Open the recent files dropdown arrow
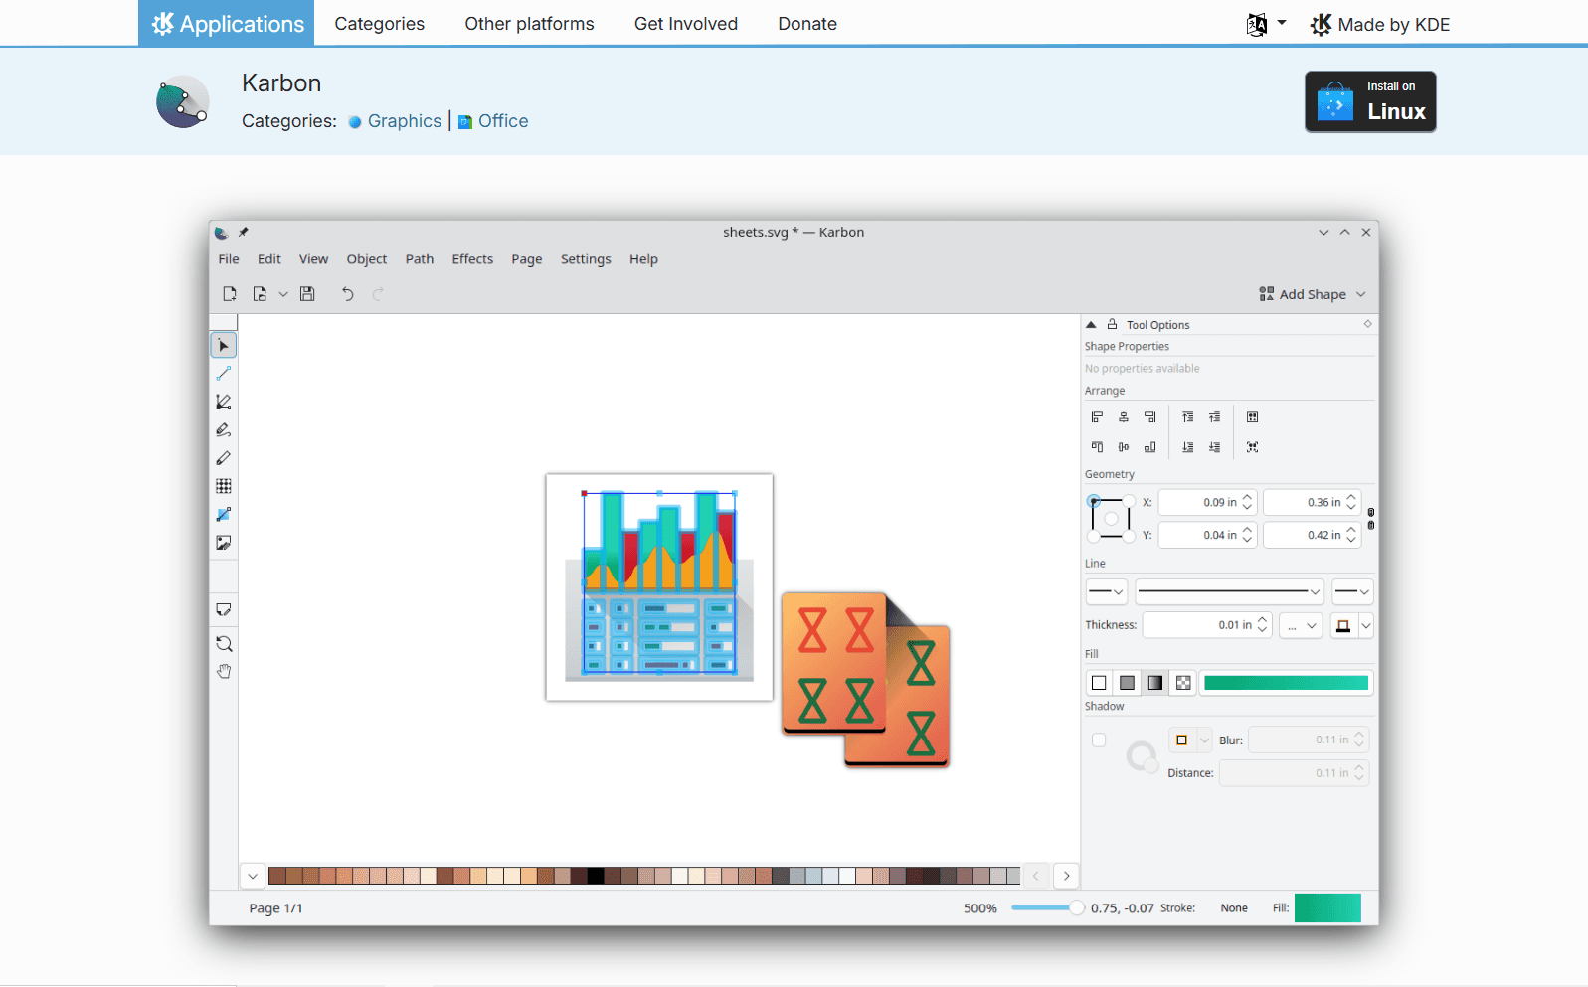The height and width of the screenshot is (987, 1588). click(x=283, y=294)
